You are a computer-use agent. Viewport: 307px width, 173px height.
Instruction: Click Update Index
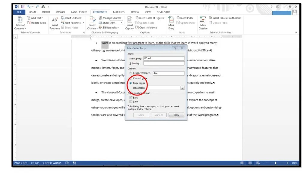click(x=186, y=23)
